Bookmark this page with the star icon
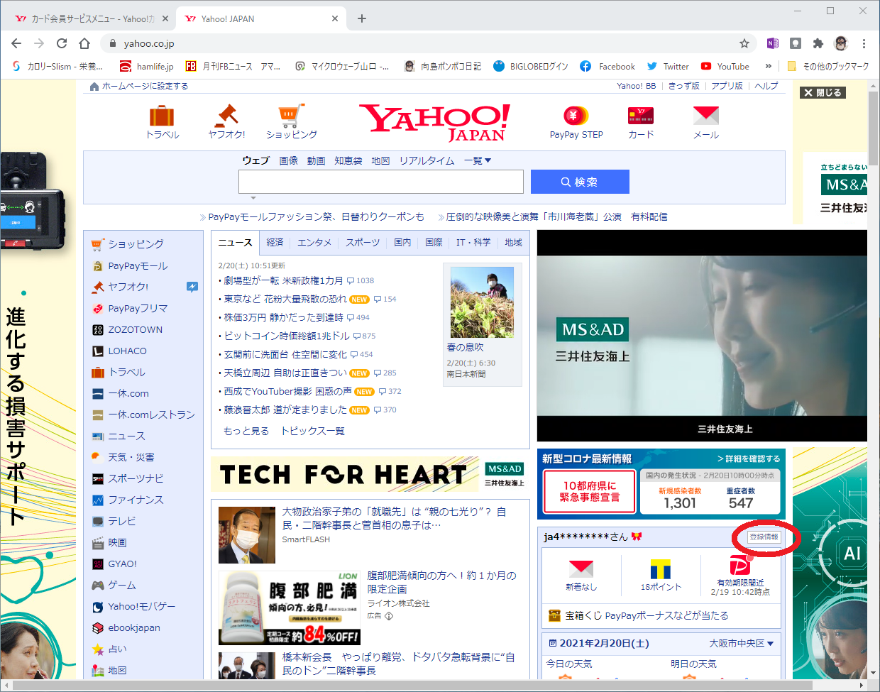 (x=744, y=43)
